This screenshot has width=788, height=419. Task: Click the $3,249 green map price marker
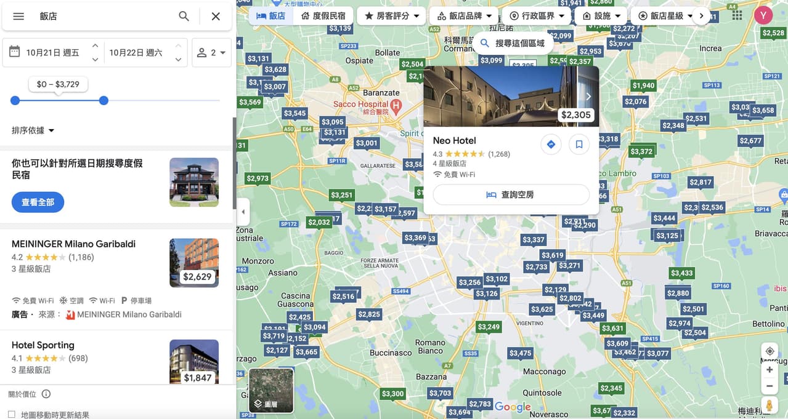[489, 327]
